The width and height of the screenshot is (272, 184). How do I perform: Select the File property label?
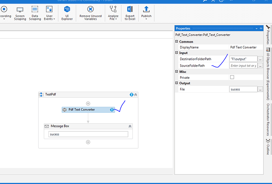[x=182, y=89]
